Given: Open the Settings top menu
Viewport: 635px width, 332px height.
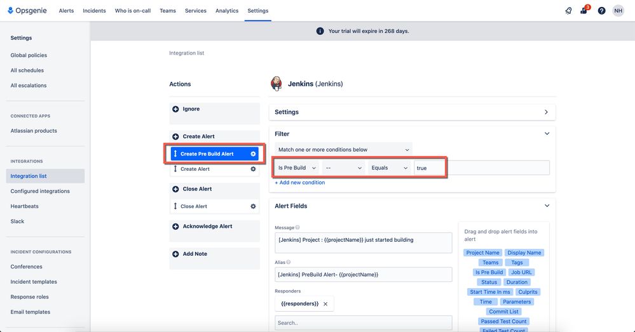Looking at the screenshot, I should pyautogui.click(x=258, y=11).
